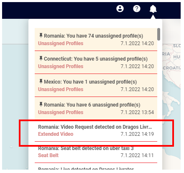This screenshot has height=173, width=184.
Task: Select 'Mexico: You have 1 unassigned profile(s)' text
Action: tap(90, 82)
